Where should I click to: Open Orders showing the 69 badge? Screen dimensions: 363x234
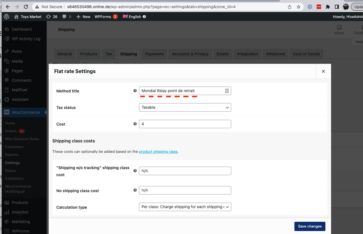pyautogui.click(x=12, y=131)
